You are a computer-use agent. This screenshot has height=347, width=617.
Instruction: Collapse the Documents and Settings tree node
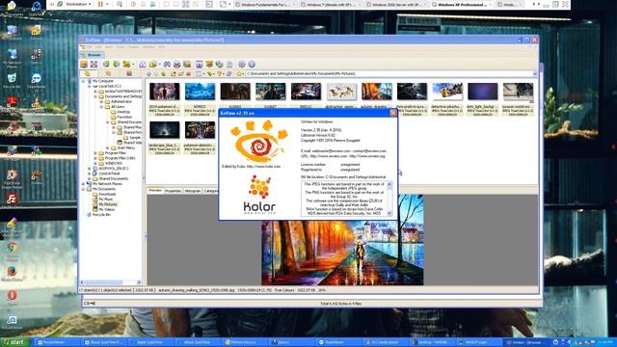[95, 96]
